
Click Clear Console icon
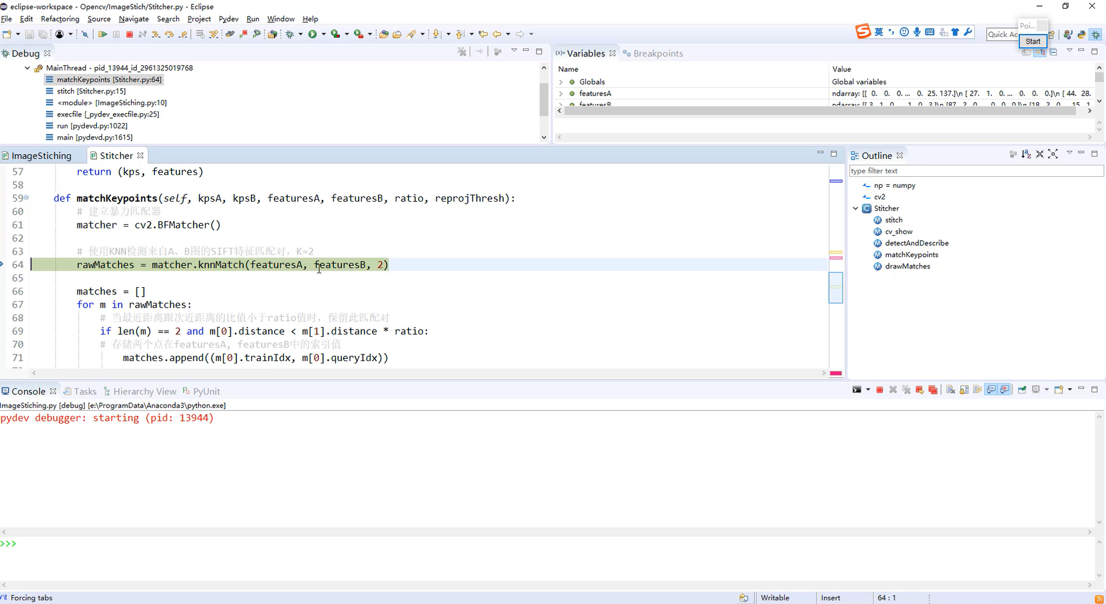point(950,390)
